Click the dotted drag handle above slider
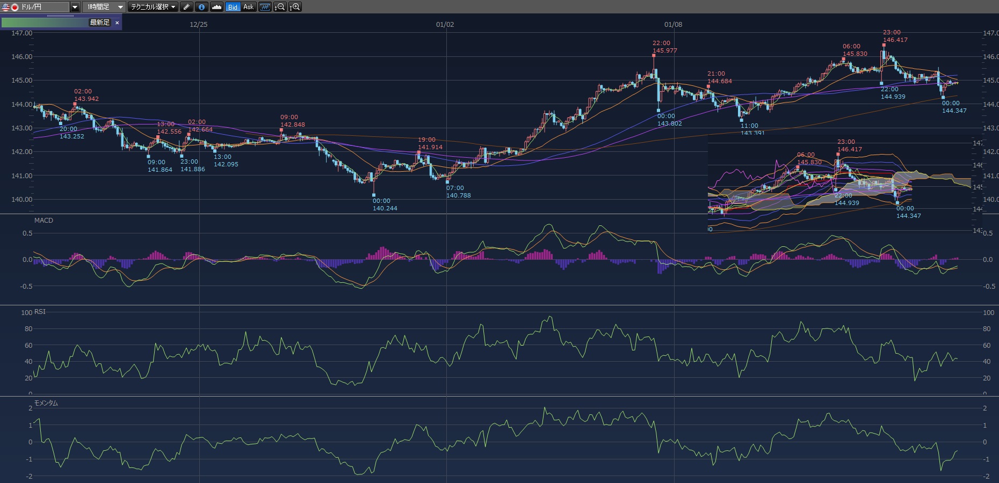The height and width of the screenshot is (483, 999). 61,16
